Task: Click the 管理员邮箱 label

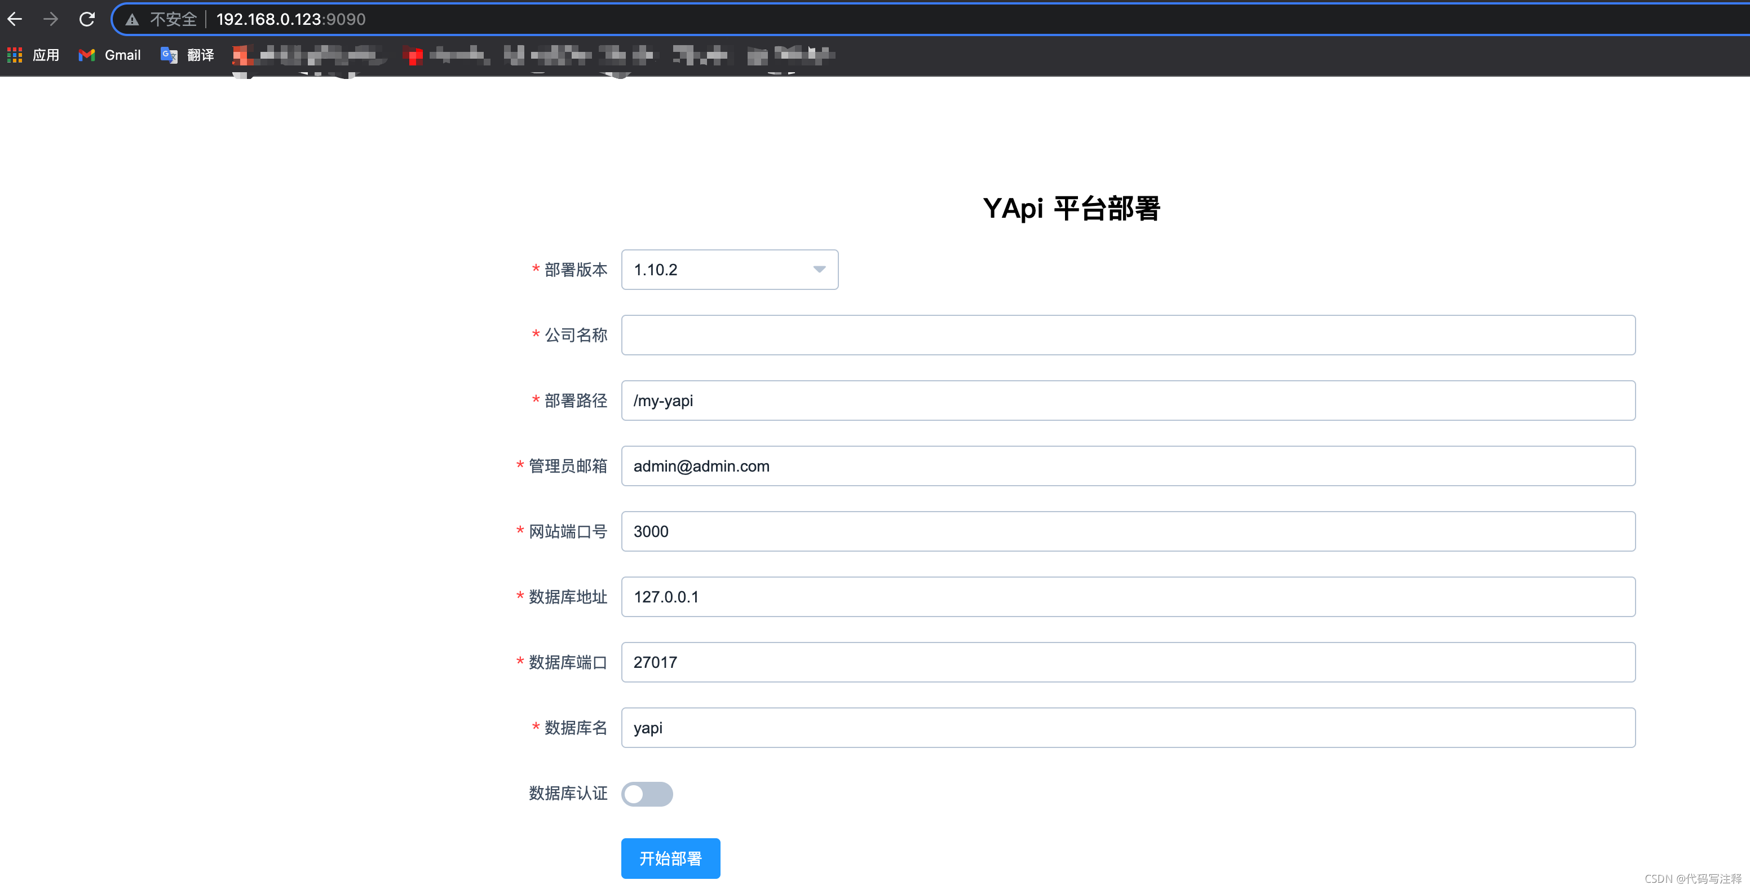Action: (x=568, y=466)
